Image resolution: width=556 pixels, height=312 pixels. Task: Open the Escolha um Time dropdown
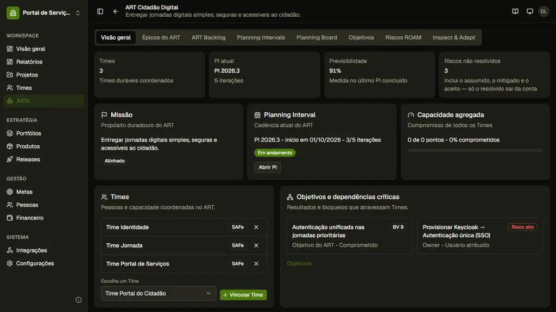point(159,293)
